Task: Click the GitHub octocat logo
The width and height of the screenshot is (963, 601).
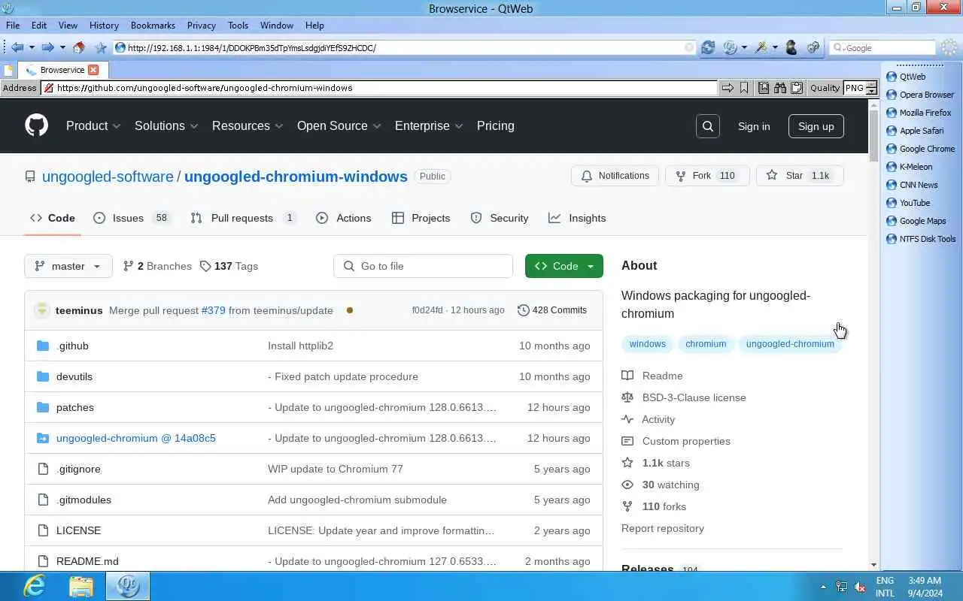Action: coord(36,125)
